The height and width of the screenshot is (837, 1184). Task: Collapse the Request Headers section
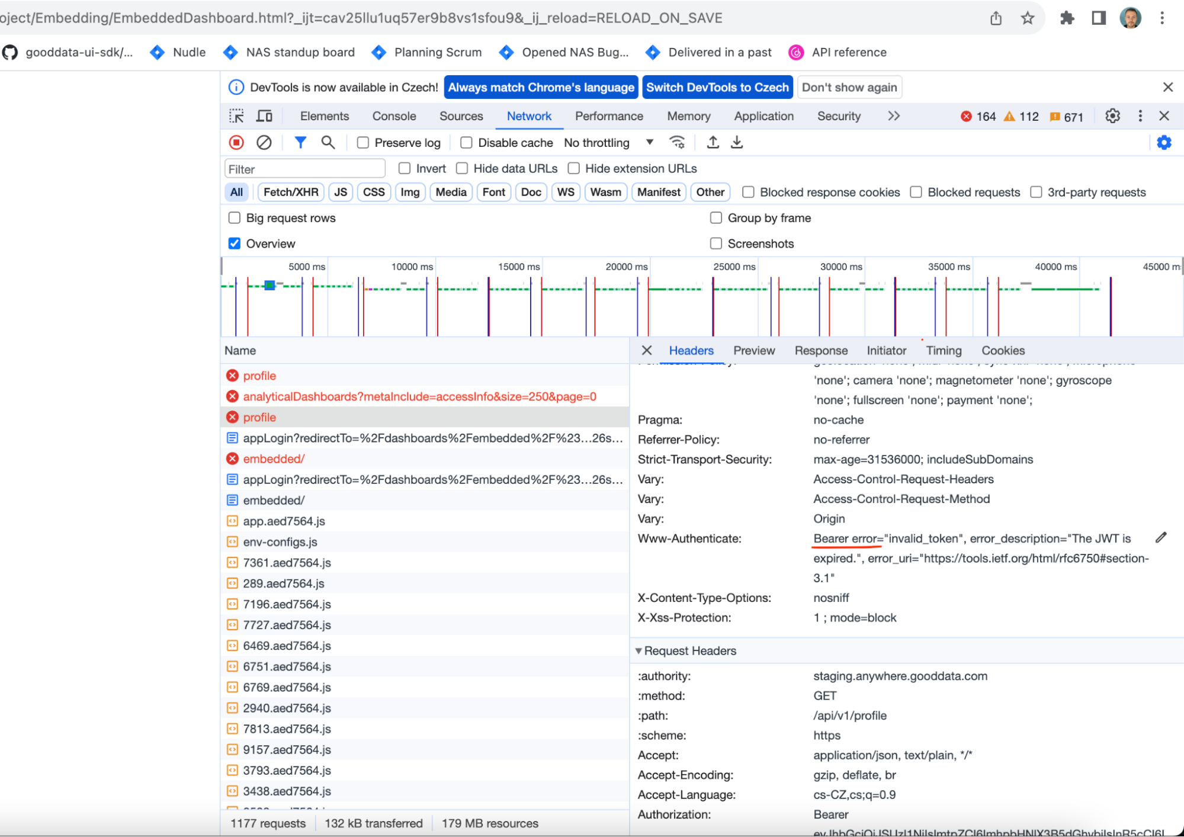pyautogui.click(x=638, y=650)
